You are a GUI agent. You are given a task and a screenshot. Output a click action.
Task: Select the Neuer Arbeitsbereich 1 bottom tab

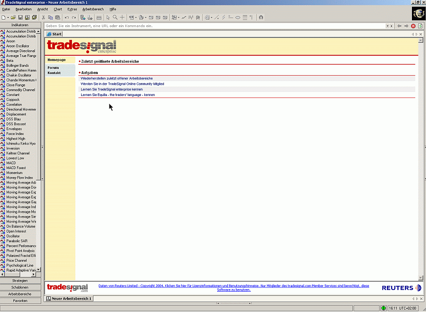click(69, 298)
